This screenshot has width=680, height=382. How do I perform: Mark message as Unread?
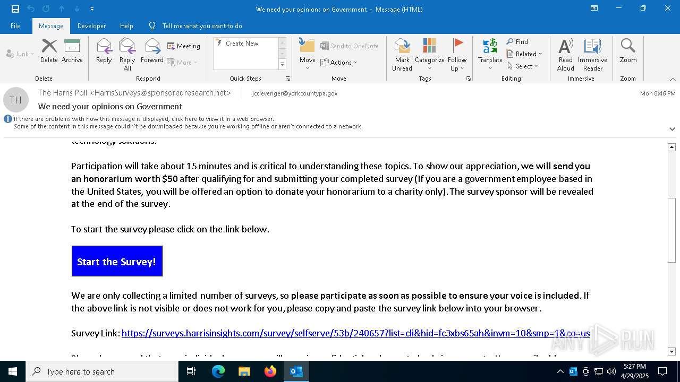[402, 54]
